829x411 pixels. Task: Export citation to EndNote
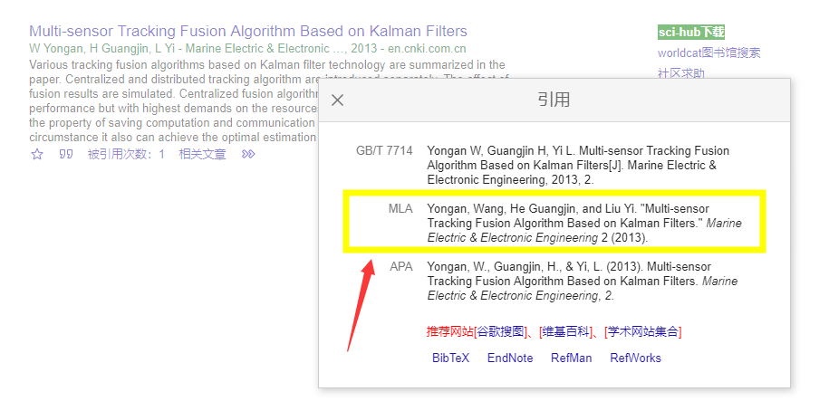(510, 358)
